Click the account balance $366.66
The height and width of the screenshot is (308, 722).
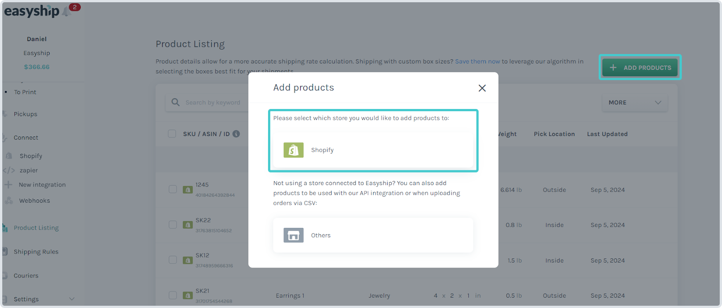pos(37,67)
